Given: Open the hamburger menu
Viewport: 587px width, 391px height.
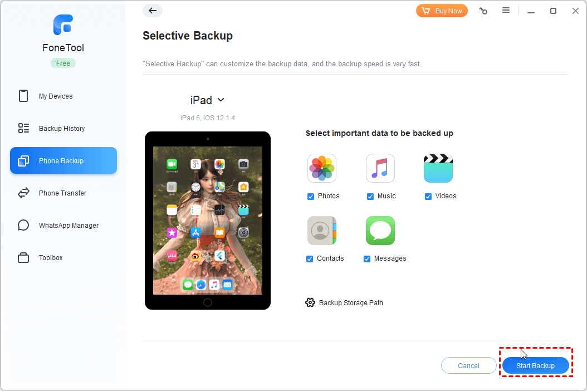Looking at the screenshot, I should [506, 11].
